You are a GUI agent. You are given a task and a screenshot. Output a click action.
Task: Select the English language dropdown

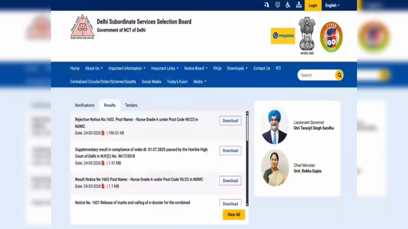coord(332,5)
